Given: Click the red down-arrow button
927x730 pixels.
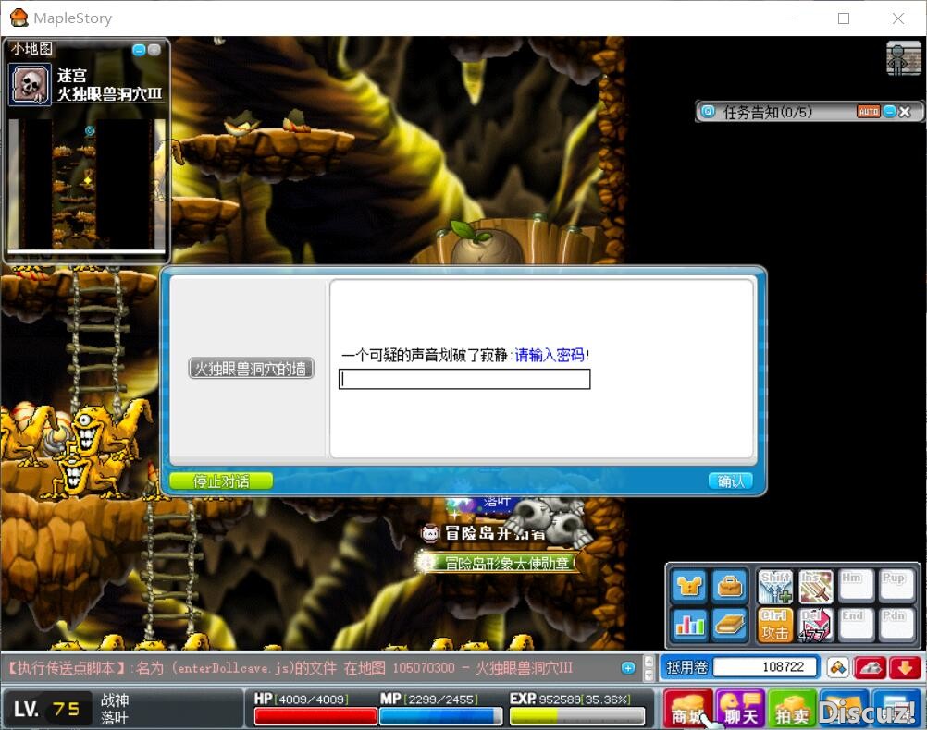Looking at the screenshot, I should (x=905, y=668).
